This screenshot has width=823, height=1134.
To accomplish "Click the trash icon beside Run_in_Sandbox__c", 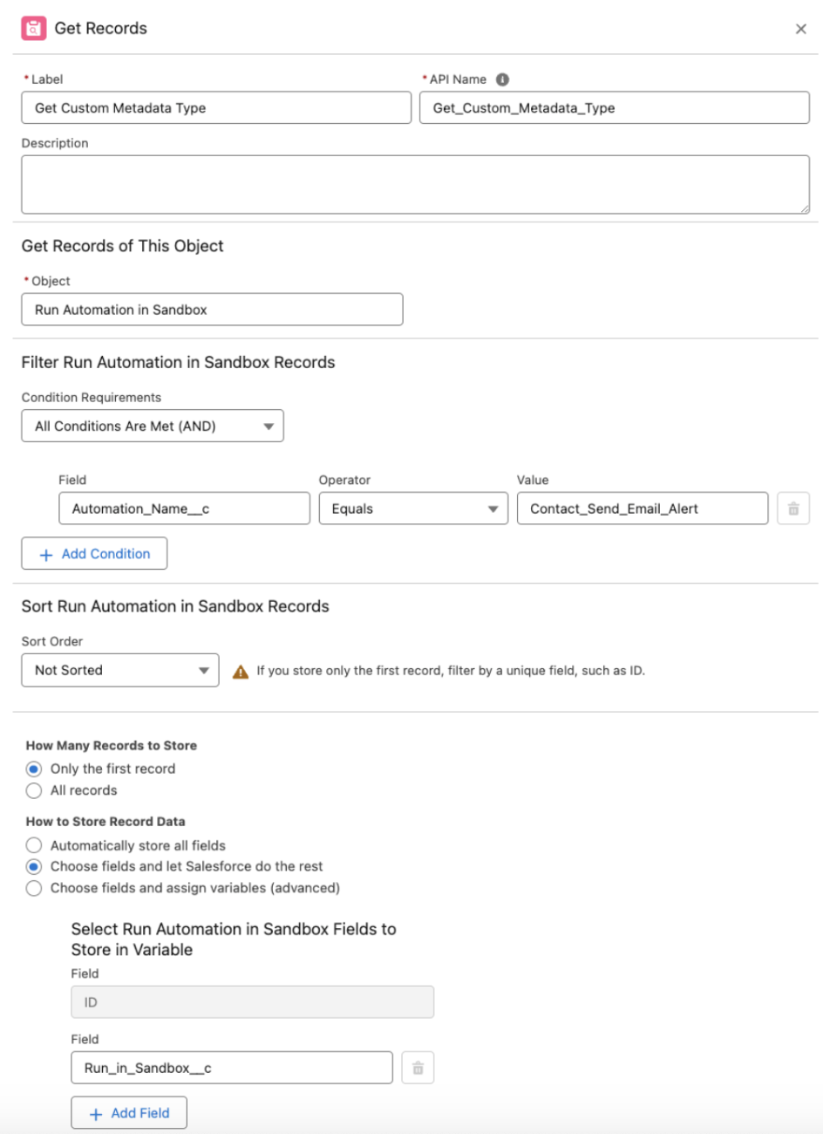I will 418,1068.
